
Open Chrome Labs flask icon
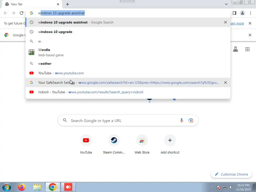235,49
